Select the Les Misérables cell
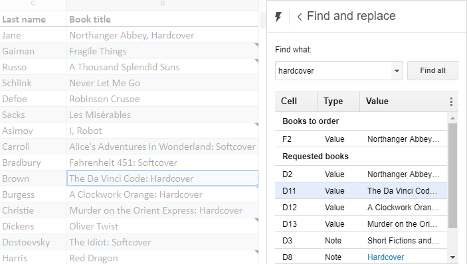The image size is (467, 264). (x=163, y=115)
